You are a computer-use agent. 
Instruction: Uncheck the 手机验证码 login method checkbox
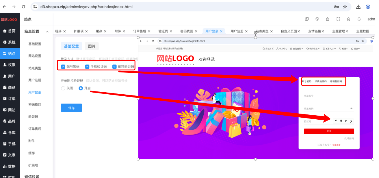[87, 67]
